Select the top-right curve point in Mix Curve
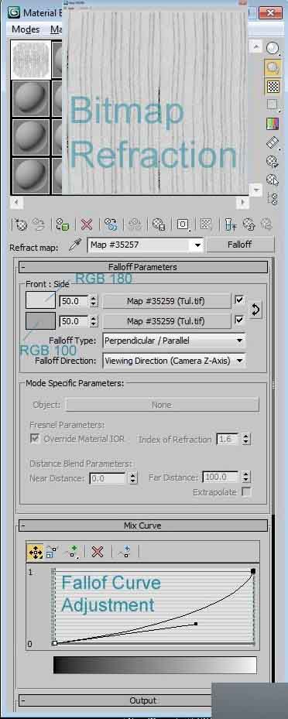The image size is (288, 719). (252, 571)
